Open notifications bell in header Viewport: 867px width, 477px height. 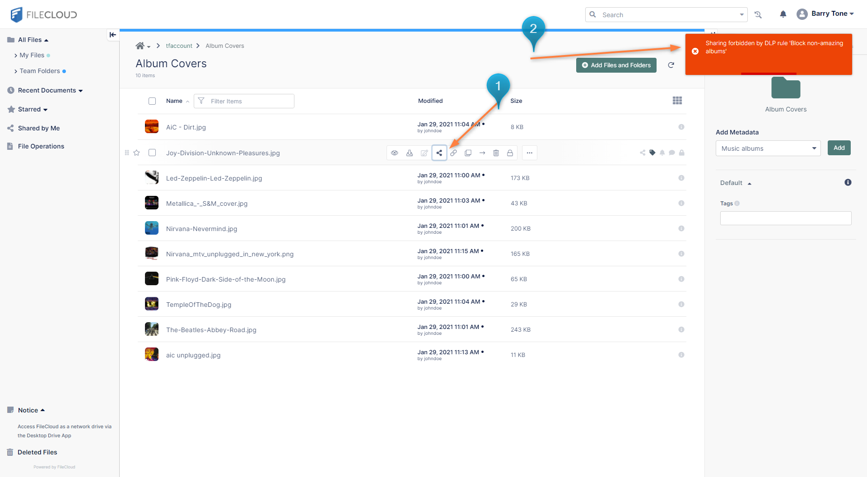783,14
